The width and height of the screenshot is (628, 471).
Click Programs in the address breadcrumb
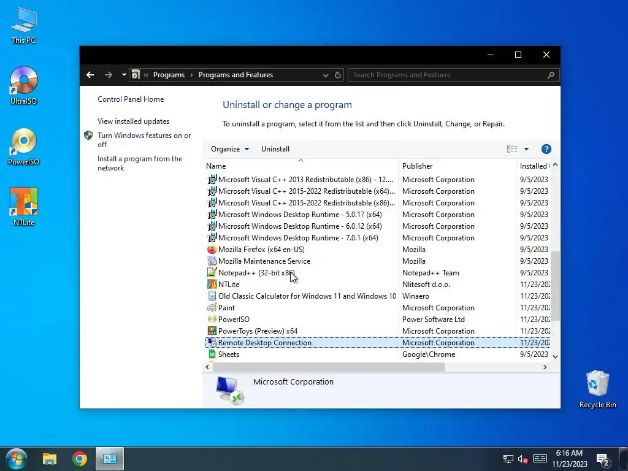[169, 75]
